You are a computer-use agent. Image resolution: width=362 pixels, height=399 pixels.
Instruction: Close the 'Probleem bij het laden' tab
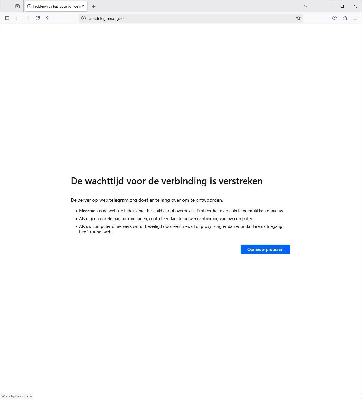pos(83,6)
